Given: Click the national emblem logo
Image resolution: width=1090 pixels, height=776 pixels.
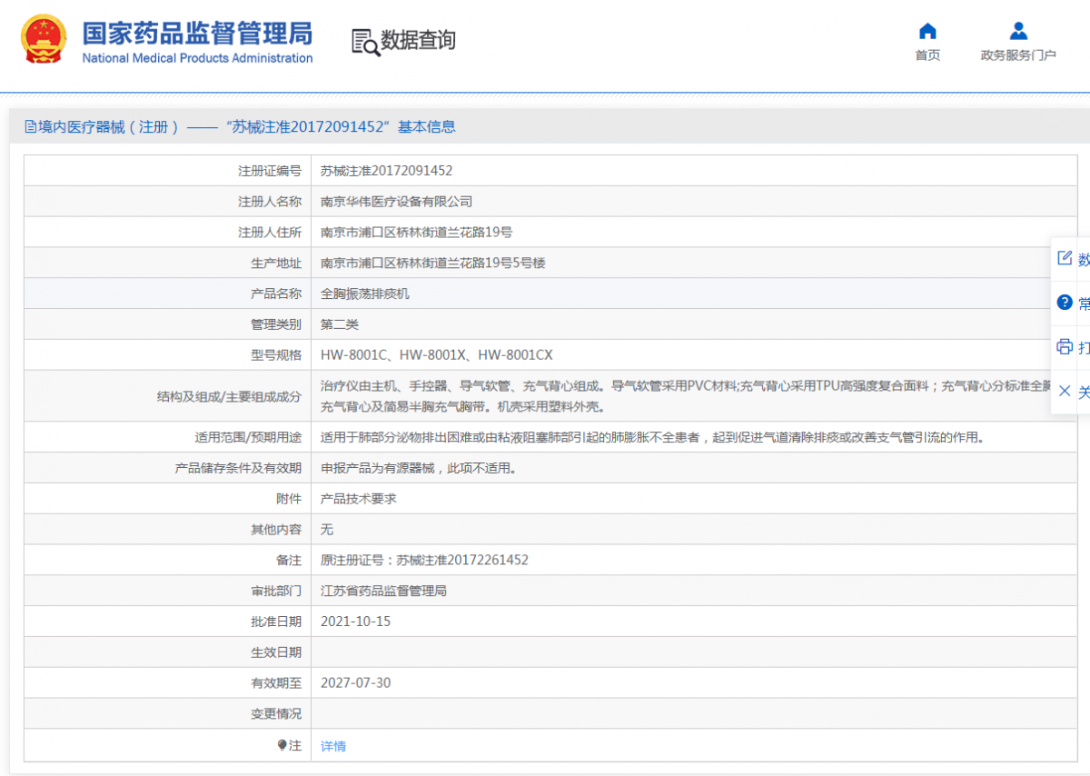Looking at the screenshot, I should point(44,39).
